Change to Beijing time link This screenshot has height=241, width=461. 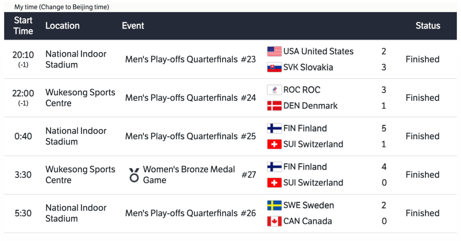click(74, 7)
